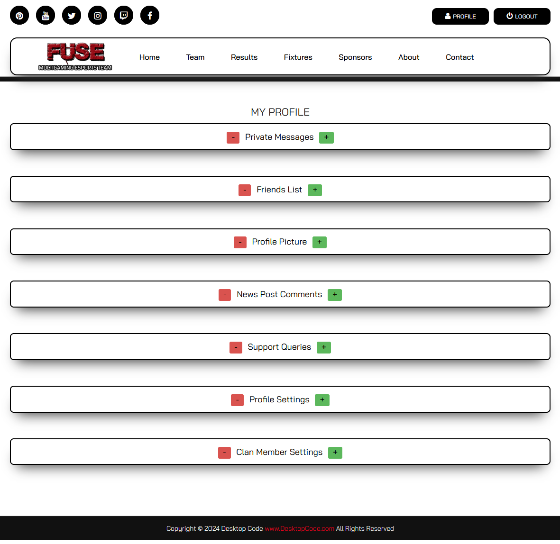The width and height of the screenshot is (560, 544).
Task: Click the Facebook icon
Action: coord(150,16)
